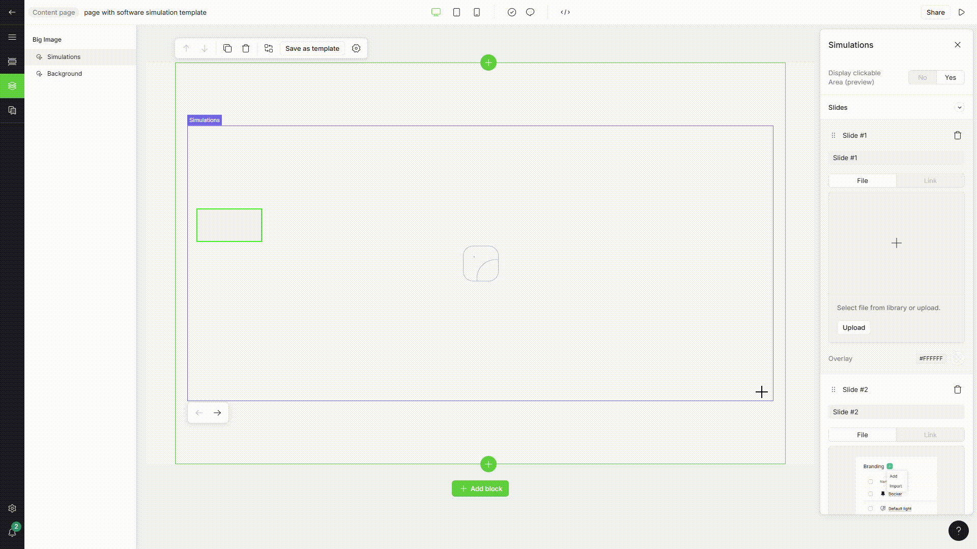Image resolution: width=977 pixels, height=549 pixels.
Task: Select Slide #2 File tab
Action: point(862,435)
